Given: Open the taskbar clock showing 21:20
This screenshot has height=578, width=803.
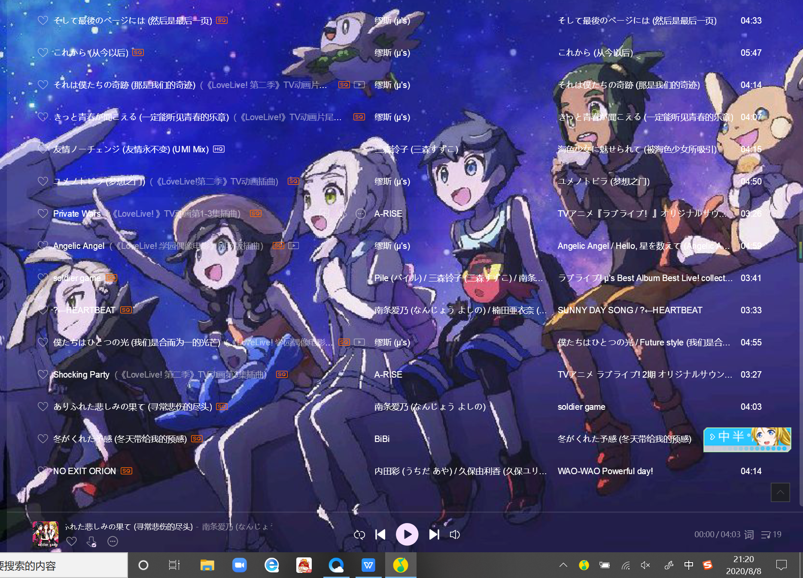Looking at the screenshot, I should 744,565.
